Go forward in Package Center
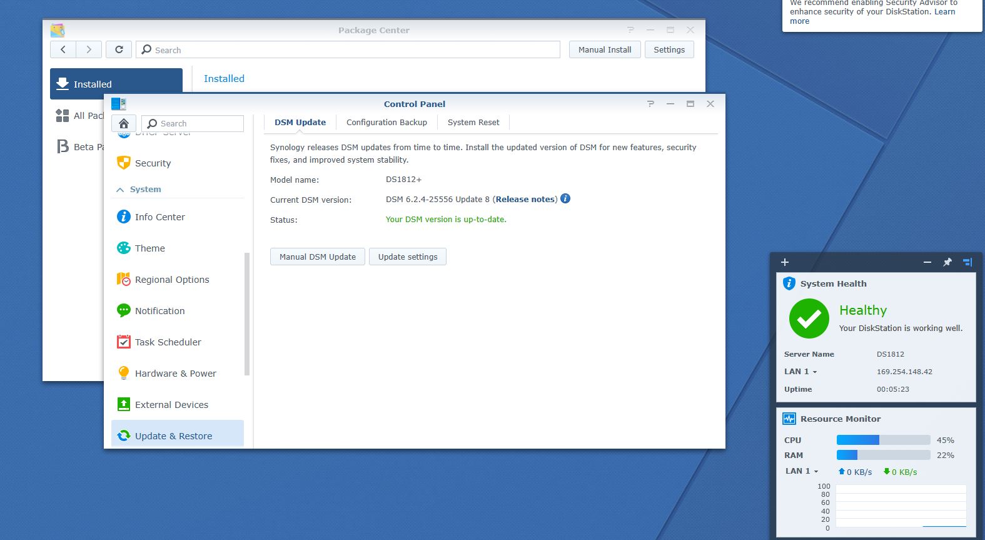Viewport: 985px width, 540px height. [89, 49]
